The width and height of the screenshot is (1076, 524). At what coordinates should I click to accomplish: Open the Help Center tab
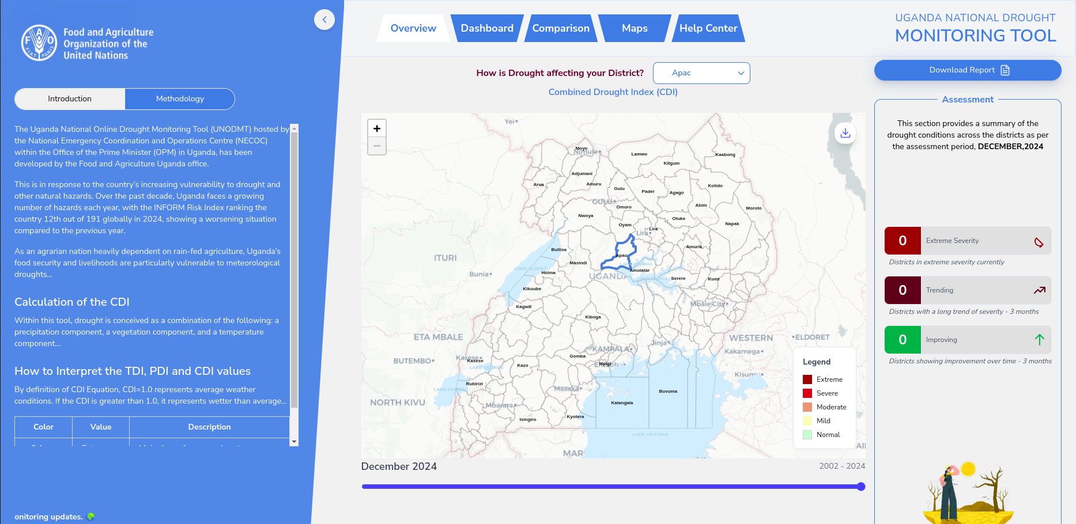coord(708,28)
